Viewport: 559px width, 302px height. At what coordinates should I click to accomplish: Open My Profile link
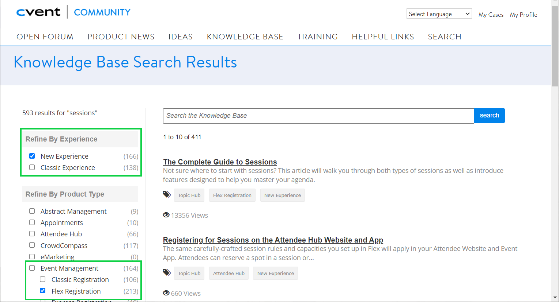tap(524, 15)
